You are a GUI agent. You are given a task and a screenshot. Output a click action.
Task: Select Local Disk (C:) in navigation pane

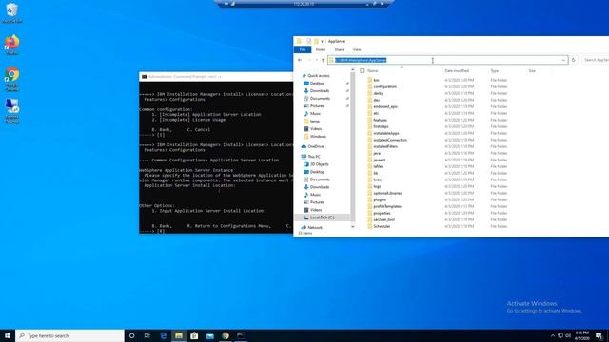click(x=322, y=218)
